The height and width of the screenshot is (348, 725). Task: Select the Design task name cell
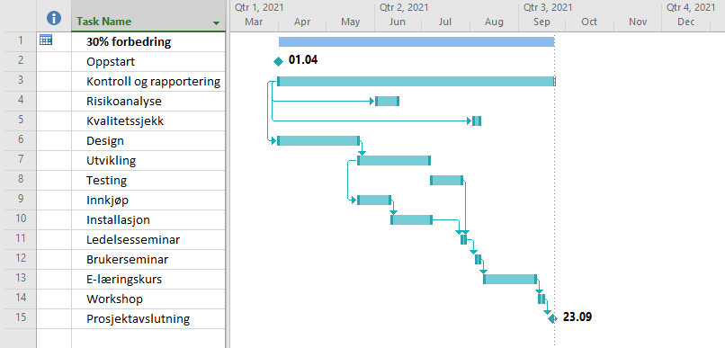148,141
